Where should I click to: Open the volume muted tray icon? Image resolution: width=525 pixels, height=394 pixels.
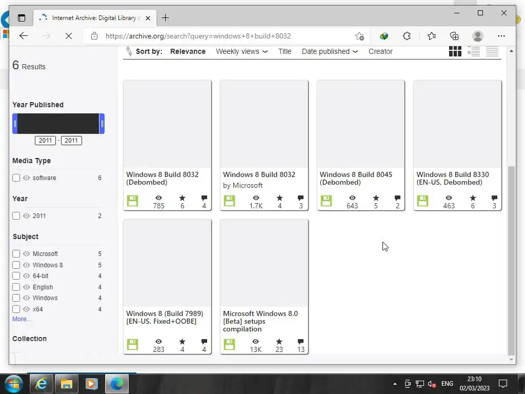tap(432, 384)
